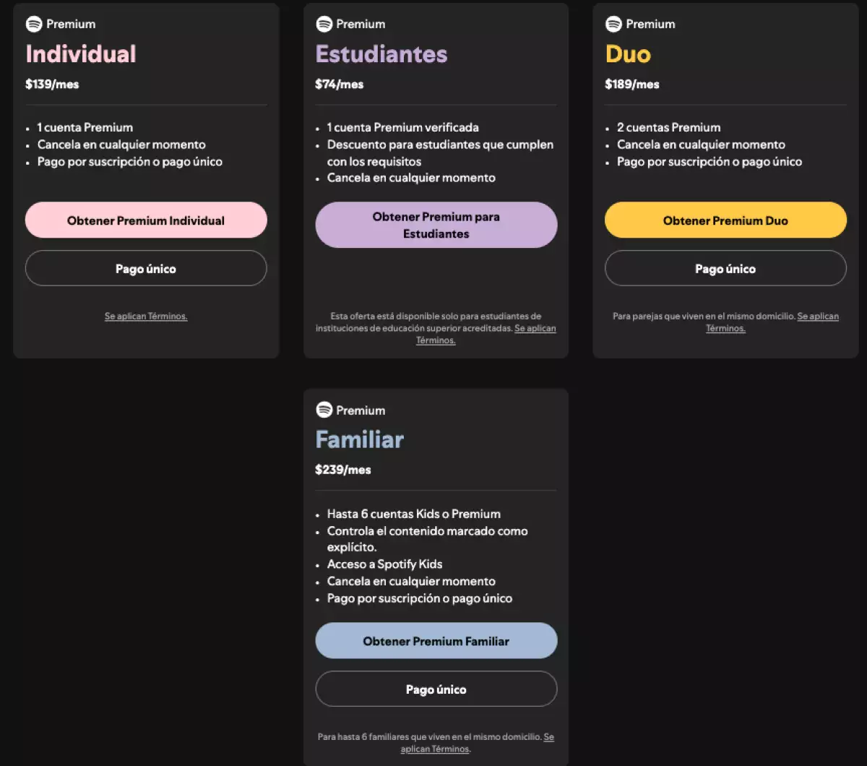
Task: Open the Términos link on Duo card
Action: [725, 328]
